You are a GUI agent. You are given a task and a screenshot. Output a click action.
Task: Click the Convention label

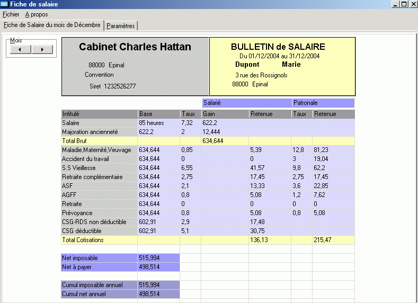pyautogui.click(x=99, y=75)
